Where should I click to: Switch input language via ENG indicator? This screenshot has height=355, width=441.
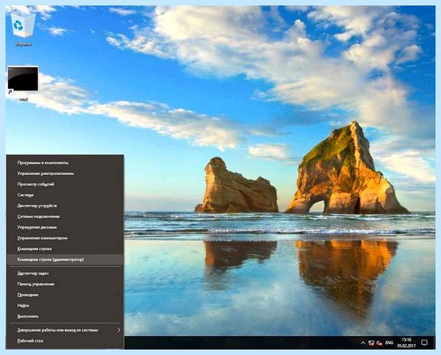click(x=390, y=343)
